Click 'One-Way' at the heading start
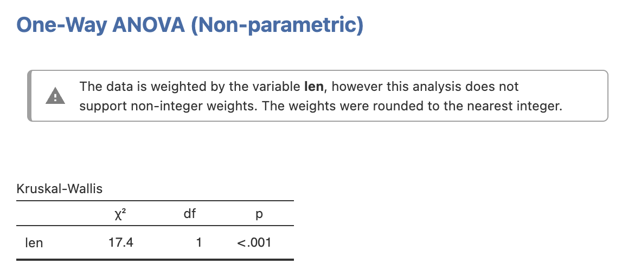Viewport: 628px width, 277px height. point(61,25)
